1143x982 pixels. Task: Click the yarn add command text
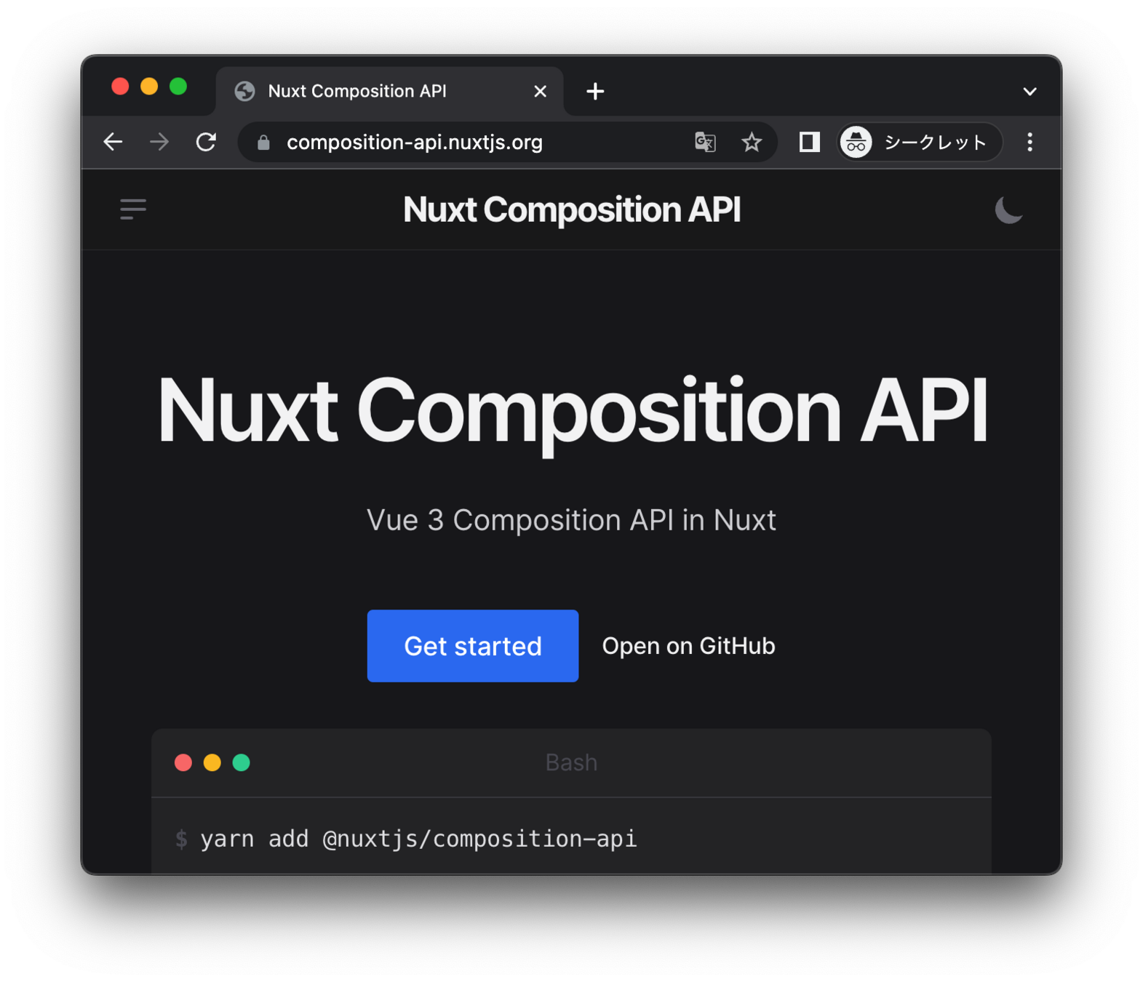pos(418,839)
